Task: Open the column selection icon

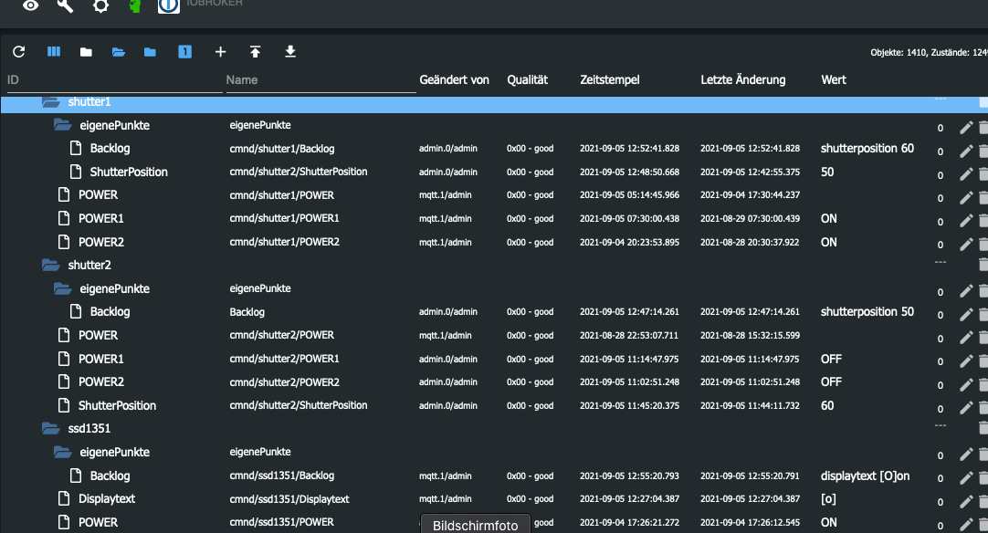Action: 54,52
